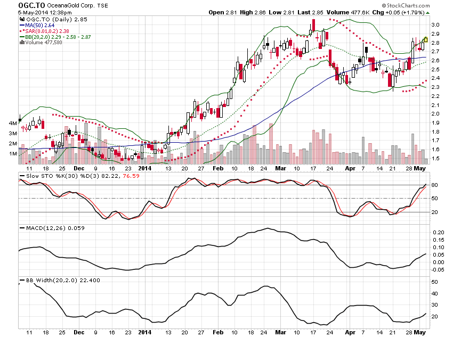Click the May label on bottom date axis

point(420,332)
